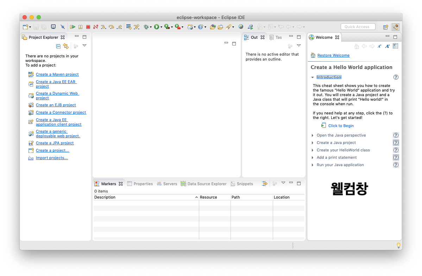The height and width of the screenshot is (276, 422).
Task: Open the Project Explorer view menu triangle
Action: [x=84, y=45]
